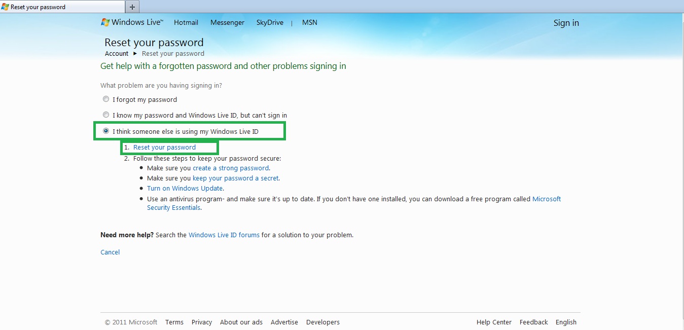684x330 pixels.
Task: Open the MSN page
Action: [309, 22]
